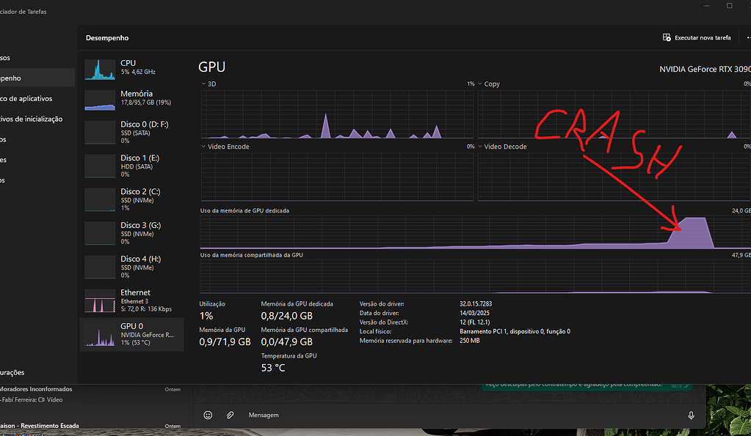751x436 pixels.
Task: Select the Disco 1 (E:) HDD entry
Action: pyautogui.click(x=132, y=166)
